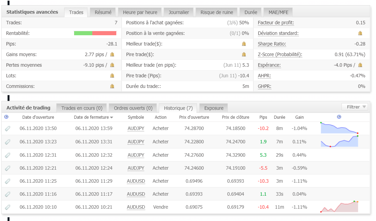
Task: Show Trades en cours (0) tab
Action: (82, 108)
